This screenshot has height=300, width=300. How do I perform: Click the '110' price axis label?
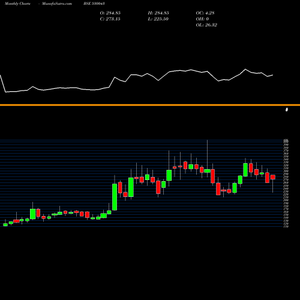pyautogui.click(x=286, y=227)
